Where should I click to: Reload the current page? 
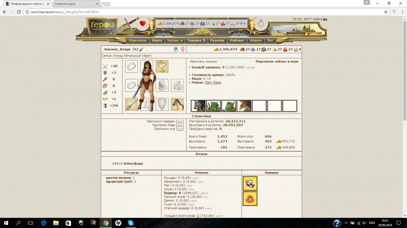pos(19,12)
